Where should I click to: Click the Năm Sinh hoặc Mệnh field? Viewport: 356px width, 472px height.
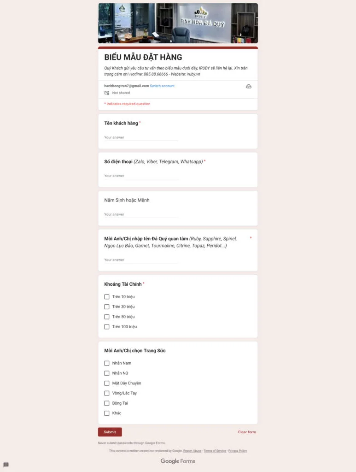pos(141,214)
